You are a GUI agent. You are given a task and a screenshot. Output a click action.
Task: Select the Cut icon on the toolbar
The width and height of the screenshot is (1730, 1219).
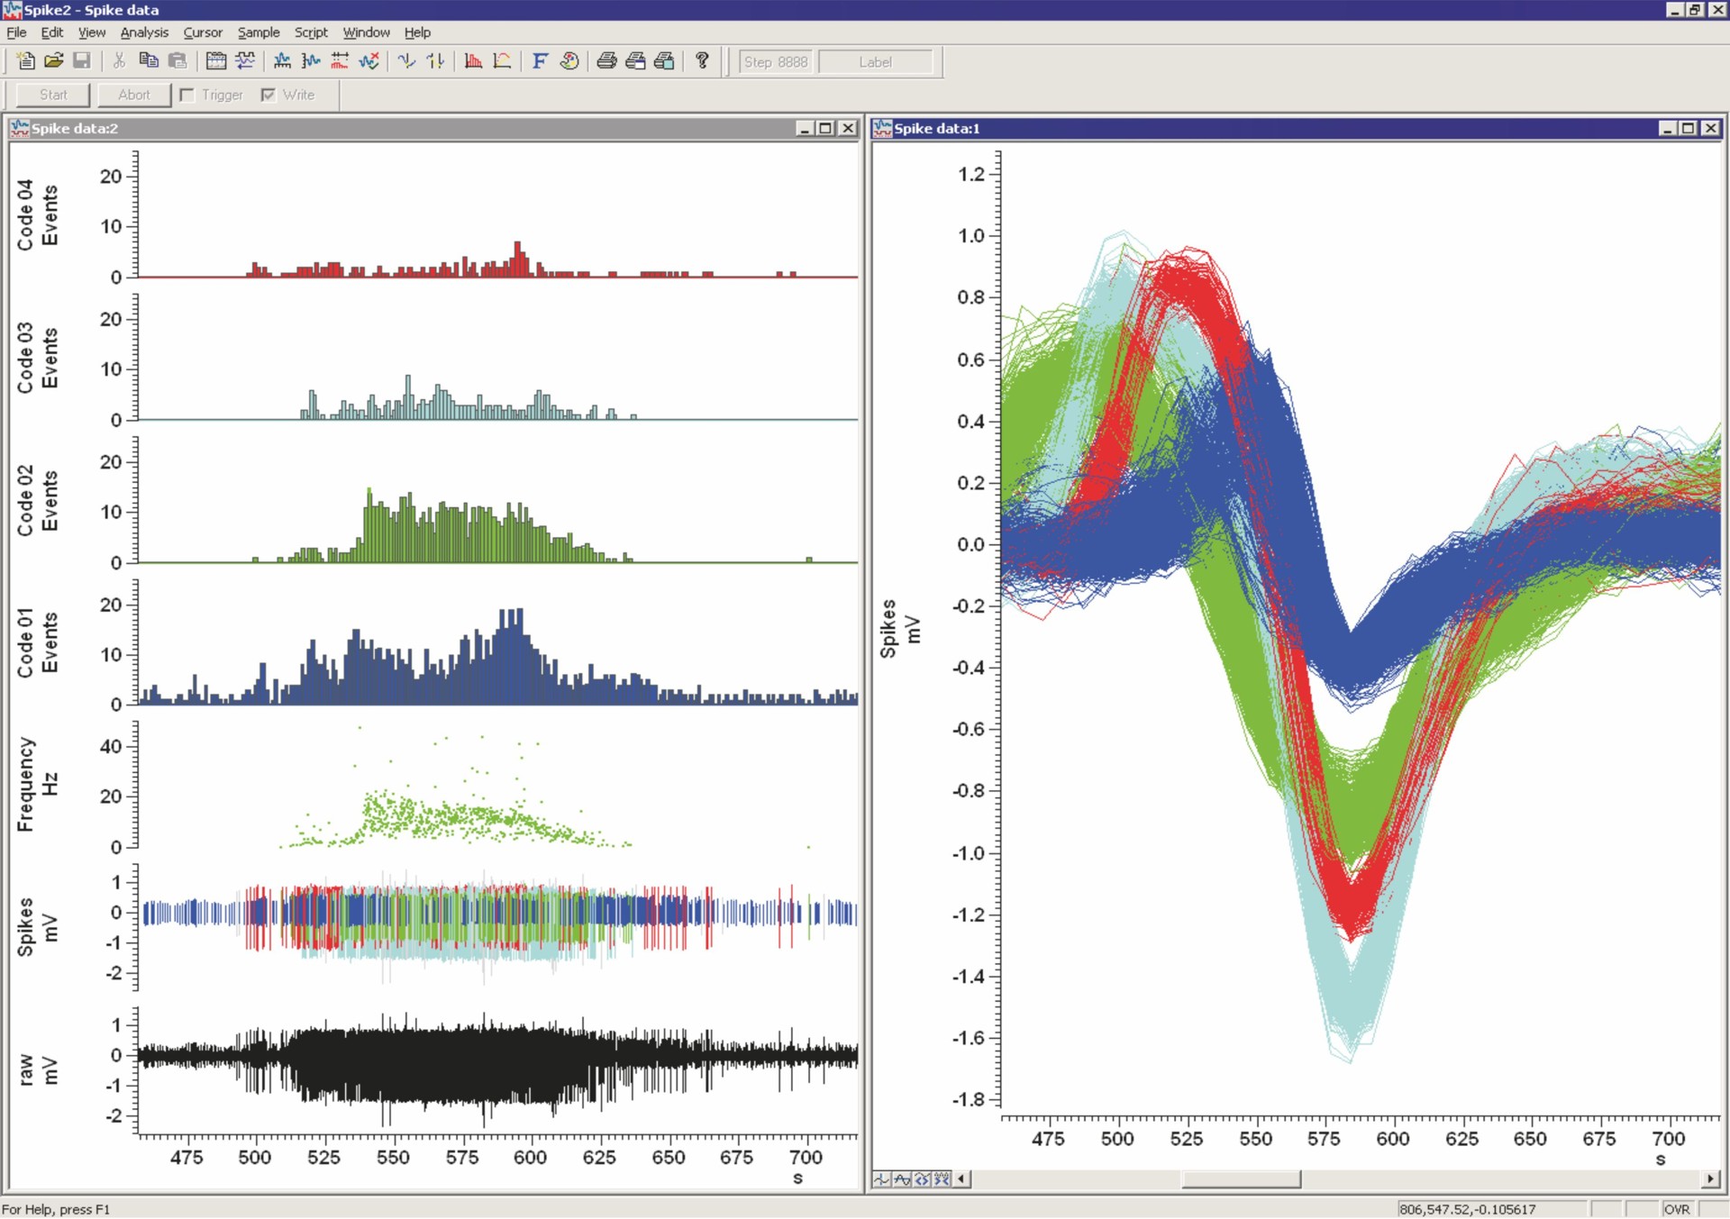click(x=117, y=61)
